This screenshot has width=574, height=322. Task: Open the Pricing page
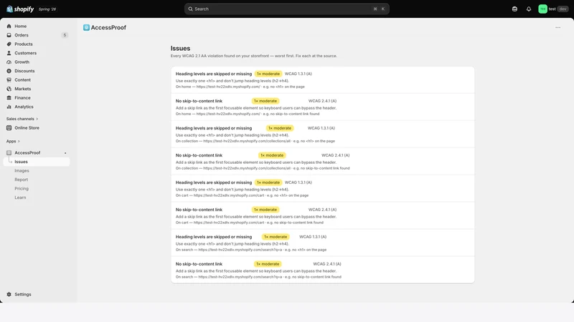tap(22, 188)
